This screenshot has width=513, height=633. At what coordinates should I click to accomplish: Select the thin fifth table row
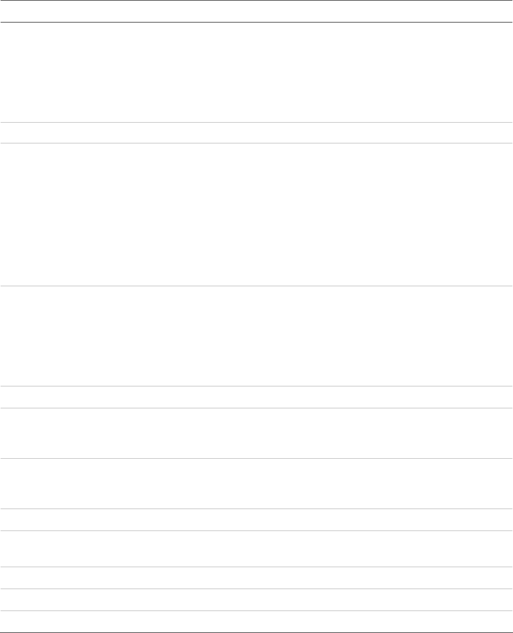(256, 397)
